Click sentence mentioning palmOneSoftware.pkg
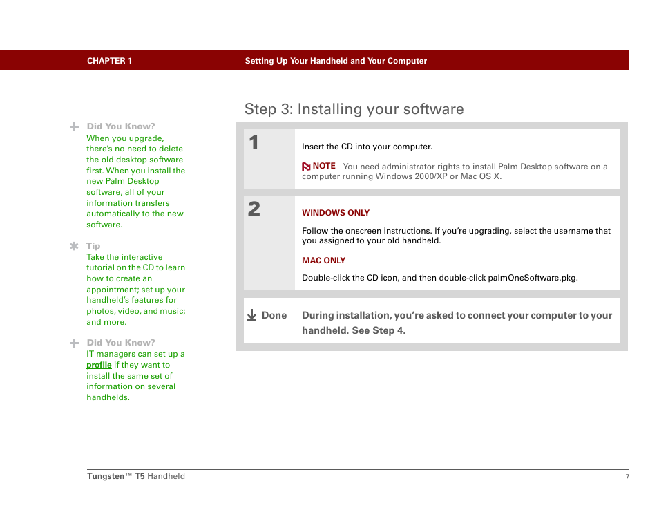659x510 pixels. [x=439, y=278]
